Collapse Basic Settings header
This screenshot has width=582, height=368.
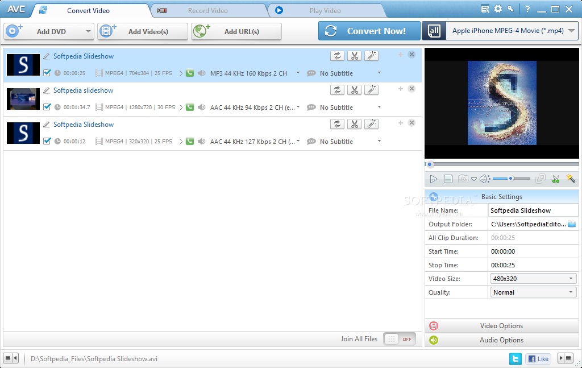pyautogui.click(x=501, y=197)
